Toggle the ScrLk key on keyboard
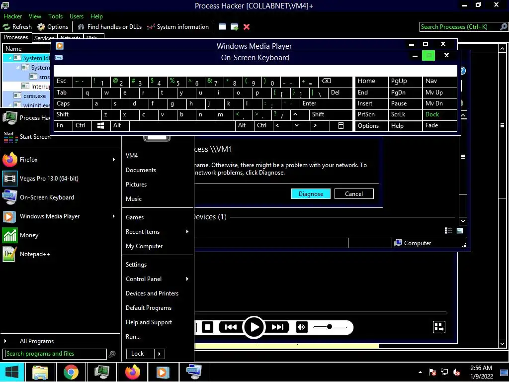Viewport: 509px width, 382px height. [x=405, y=114]
